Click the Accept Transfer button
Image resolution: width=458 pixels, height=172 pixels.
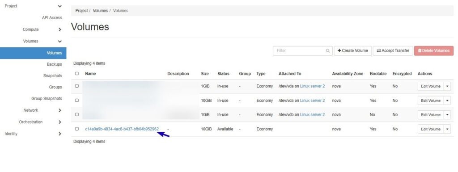393,51
